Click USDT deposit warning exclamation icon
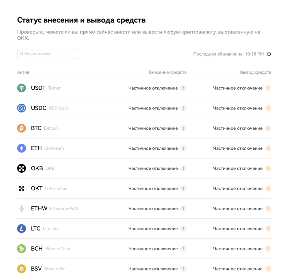The width and height of the screenshot is (281, 278). (183, 88)
